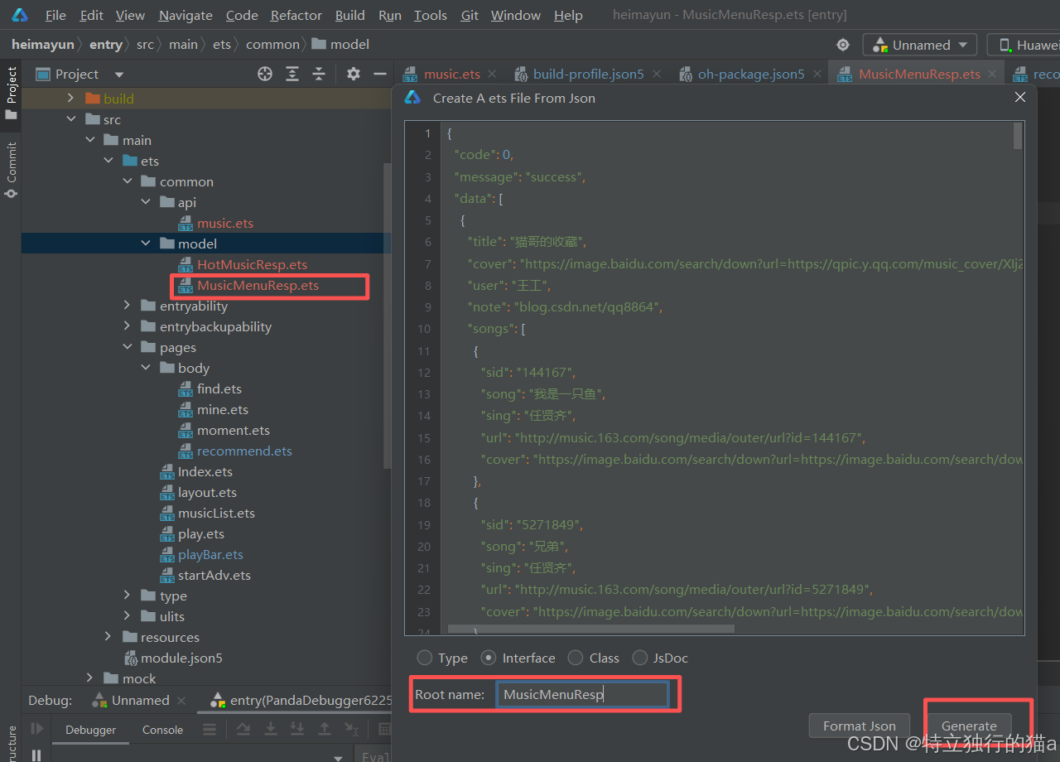Image resolution: width=1060 pixels, height=762 pixels.
Task: Switch to the Console tab
Action: 162,730
